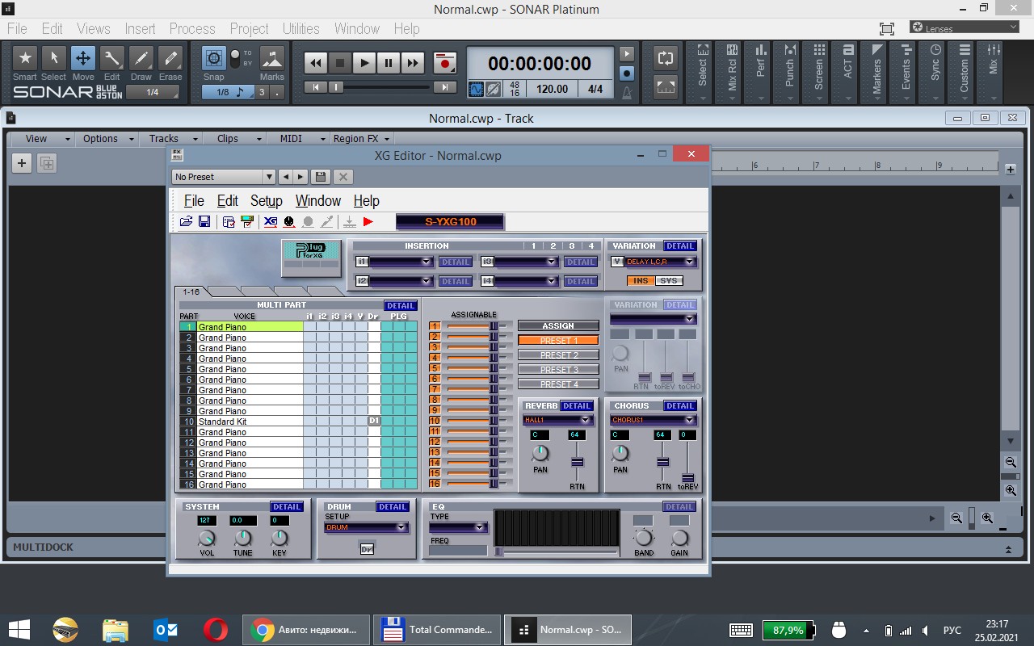
Task: Select the PRESET 4 button
Action: coord(558,384)
